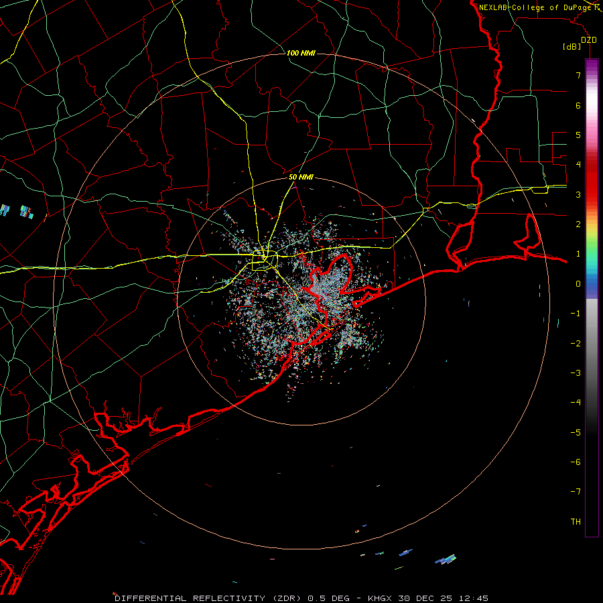Click the -2 dB tick label on scale
This screenshot has height=603, width=603.
click(x=576, y=344)
